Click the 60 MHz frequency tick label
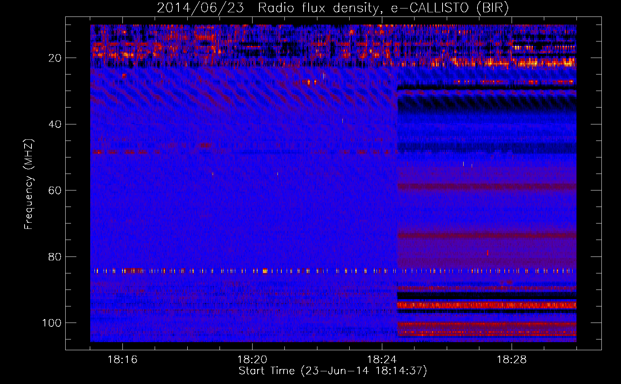 tap(55, 190)
